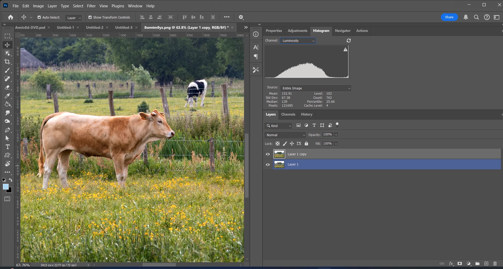
Task: Expand the Opacity slider dropdown arrow
Action: (336, 135)
